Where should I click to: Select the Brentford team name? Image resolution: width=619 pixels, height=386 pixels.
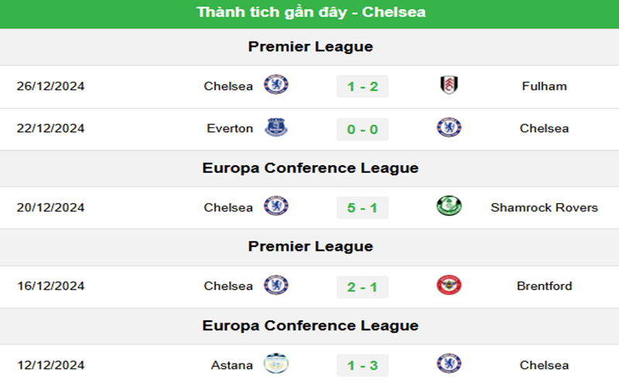point(544,286)
